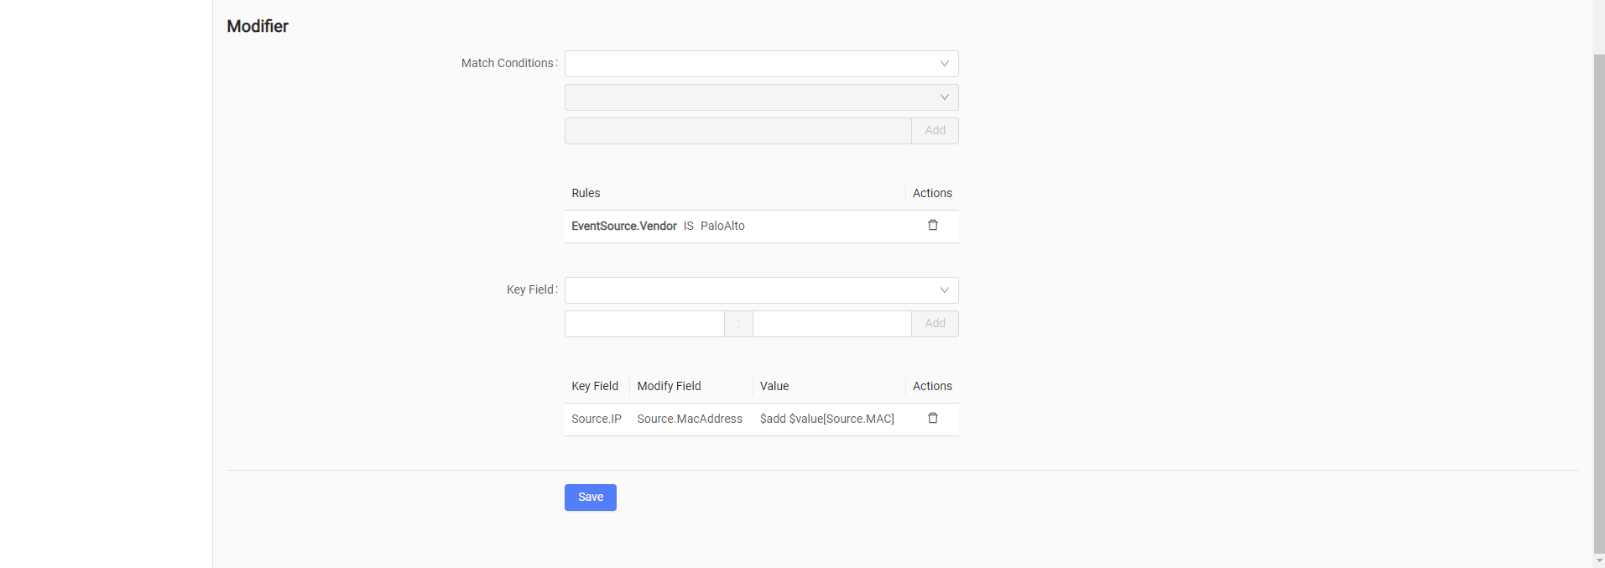Click the vertical page scrollbar

click(x=1599, y=302)
